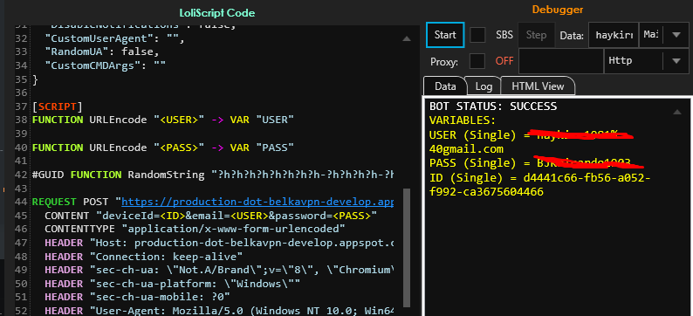
Task: Click the BOT STATUS: SUCCESS line
Action: click(493, 106)
